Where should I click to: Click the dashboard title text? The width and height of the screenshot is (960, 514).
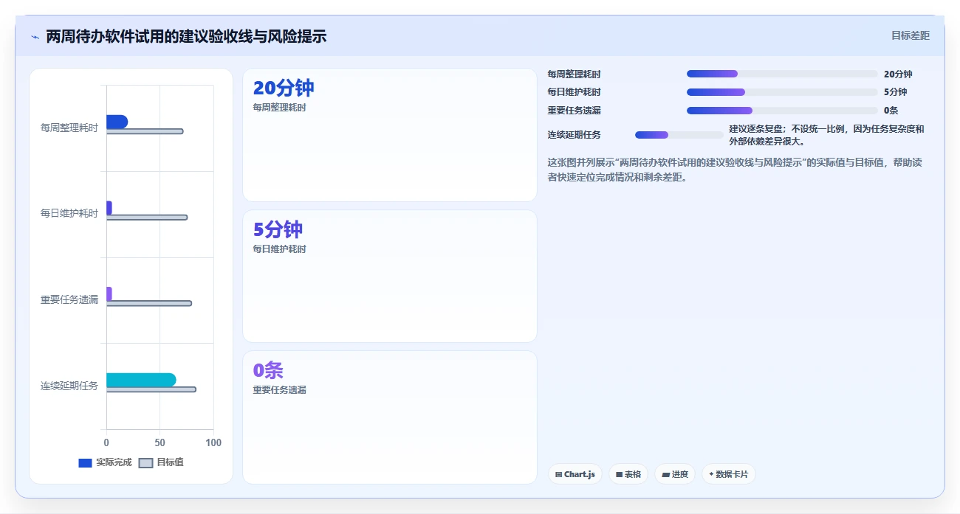(186, 37)
